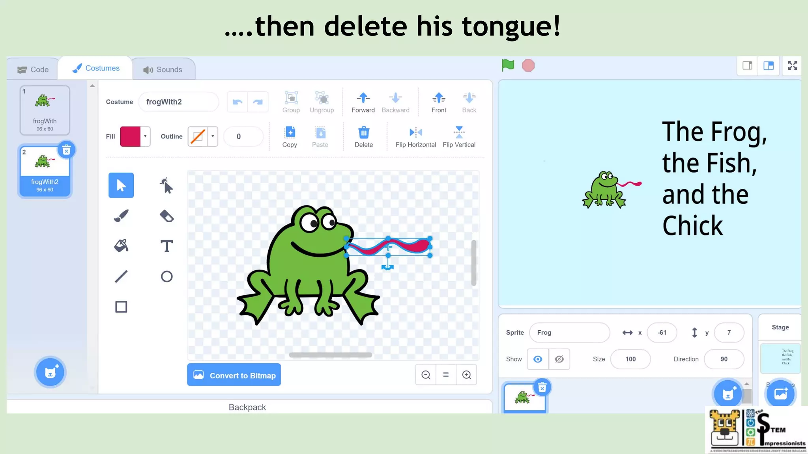The height and width of the screenshot is (454, 808).
Task: Click the green flag to start
Action: [x=508, y=65]
